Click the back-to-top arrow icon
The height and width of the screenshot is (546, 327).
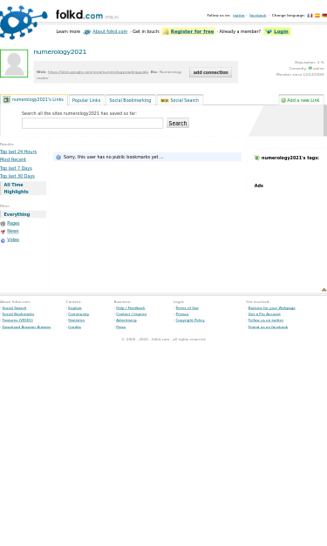click(324, 290)
